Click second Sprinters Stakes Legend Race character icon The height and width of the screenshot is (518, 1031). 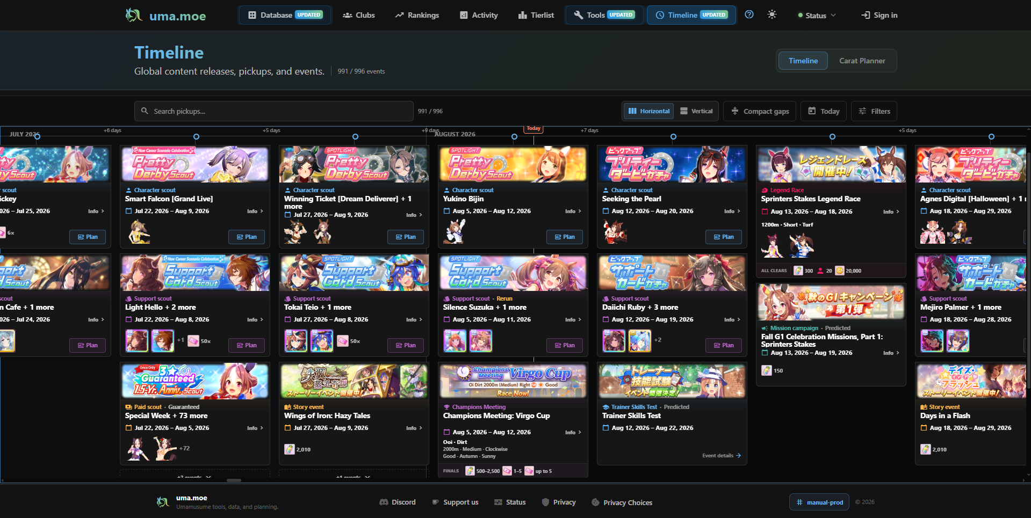pos(802,246)
